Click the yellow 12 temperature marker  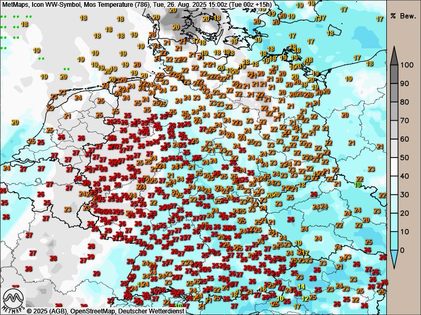305,299
